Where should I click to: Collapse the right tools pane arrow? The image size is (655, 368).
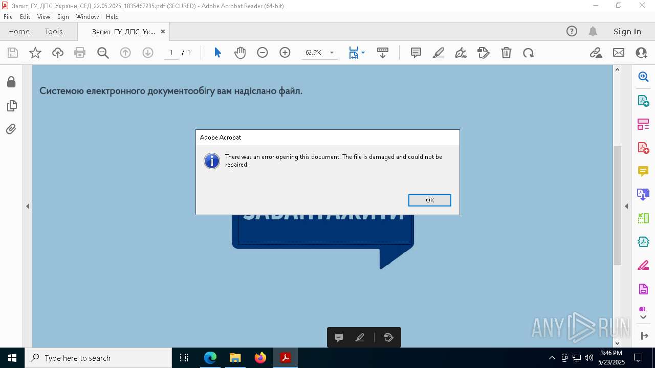coord(626,206)
